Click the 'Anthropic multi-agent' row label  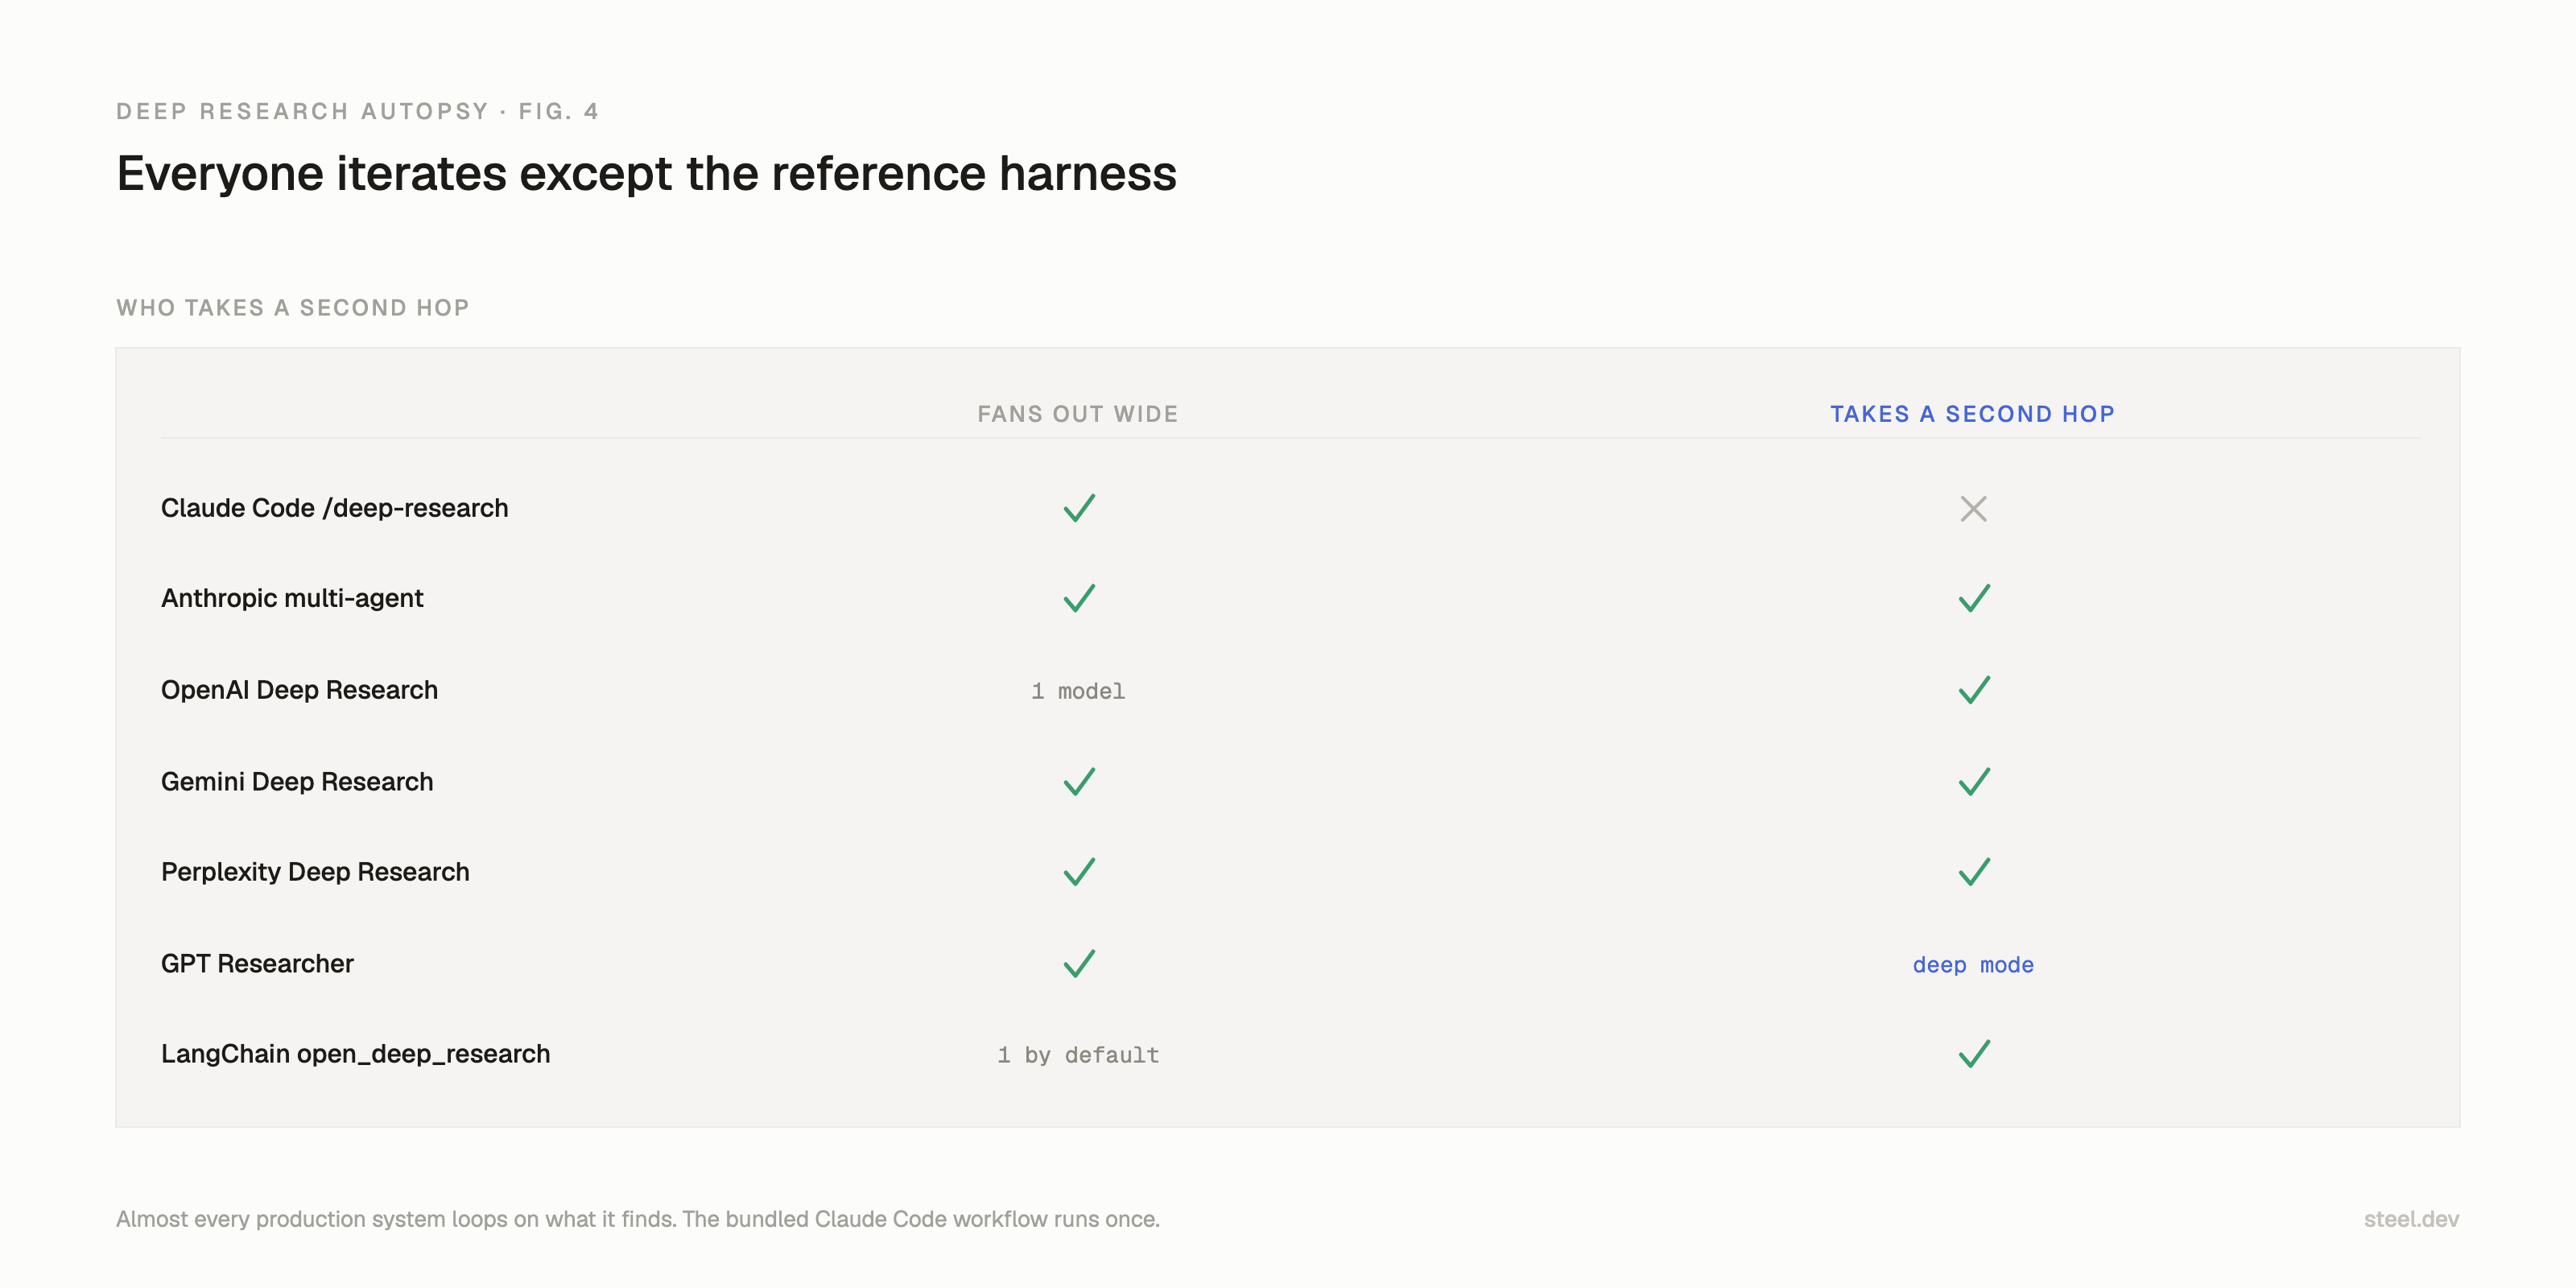coord(292,598)
